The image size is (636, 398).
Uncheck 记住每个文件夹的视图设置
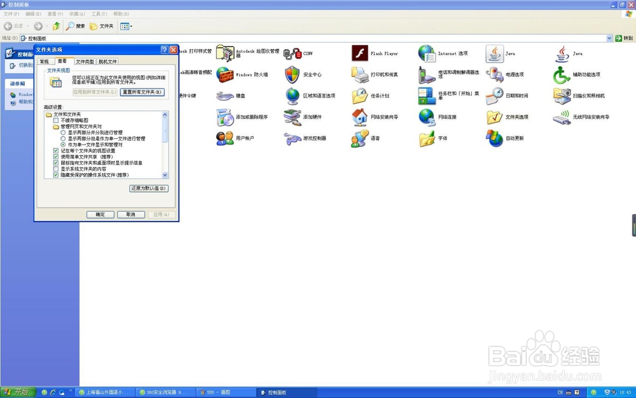pyautogui.click(x=56, y=151)
